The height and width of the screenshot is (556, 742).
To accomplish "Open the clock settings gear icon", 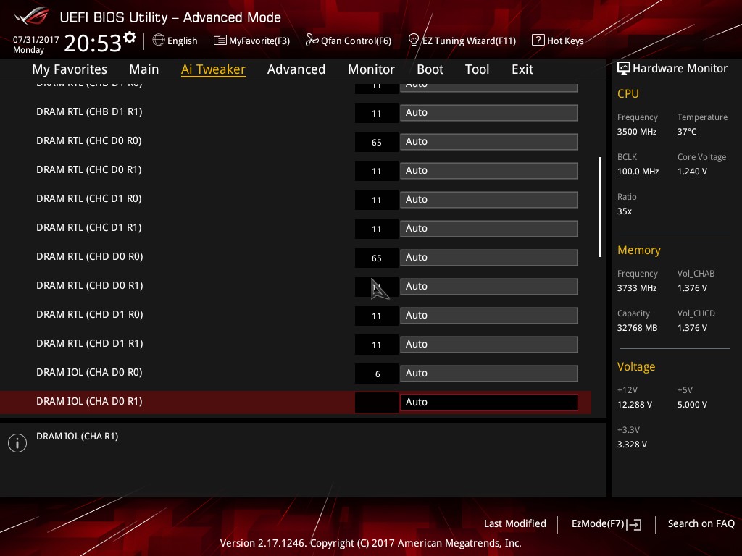I will point(130,38).
